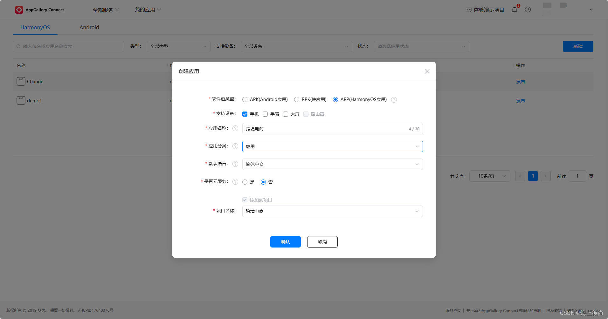Click the search magnifier icon
Screen dimensions: 608x319
pos(18,46)
